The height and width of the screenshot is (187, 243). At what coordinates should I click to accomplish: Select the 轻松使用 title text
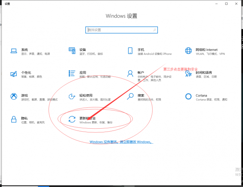86,95
